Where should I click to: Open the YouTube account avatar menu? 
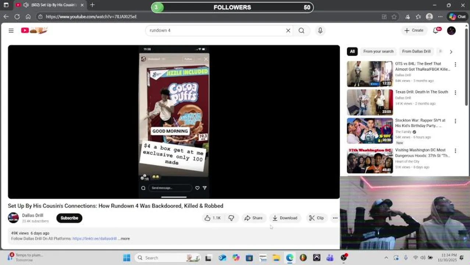(451, 31)
